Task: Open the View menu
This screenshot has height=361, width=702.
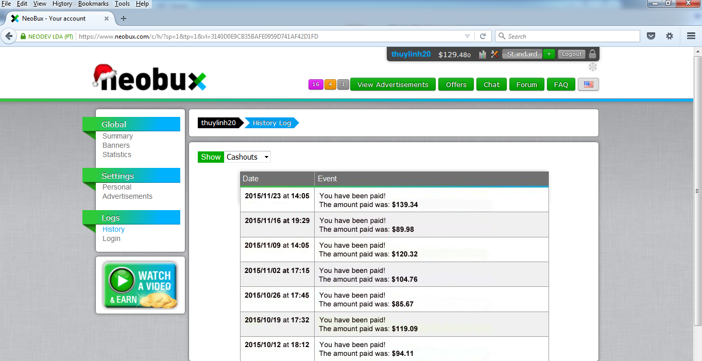Action: pyautogui.click(x=40, y=4)
